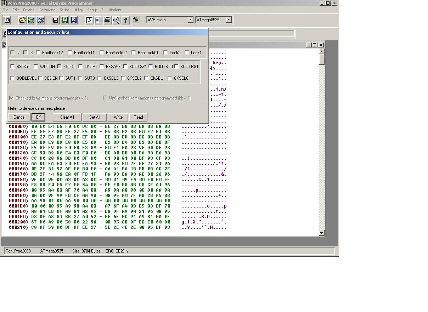
Task: Confirm the dialog with OK
Action: [x=38, y=117]
